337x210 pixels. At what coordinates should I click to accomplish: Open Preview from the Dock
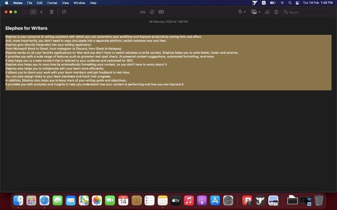click(x=273, y=201)
